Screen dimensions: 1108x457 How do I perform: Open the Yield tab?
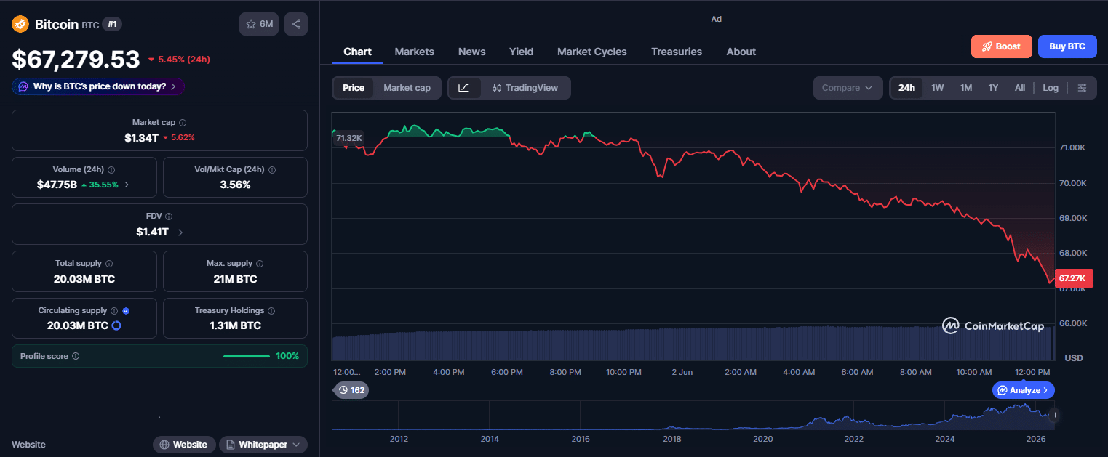[522, 52]
